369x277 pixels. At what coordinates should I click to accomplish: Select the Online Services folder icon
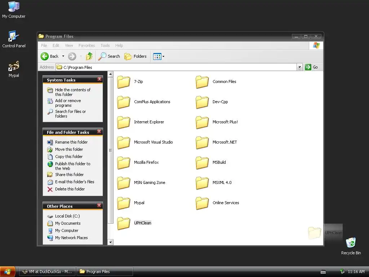(x=202, y=203)
